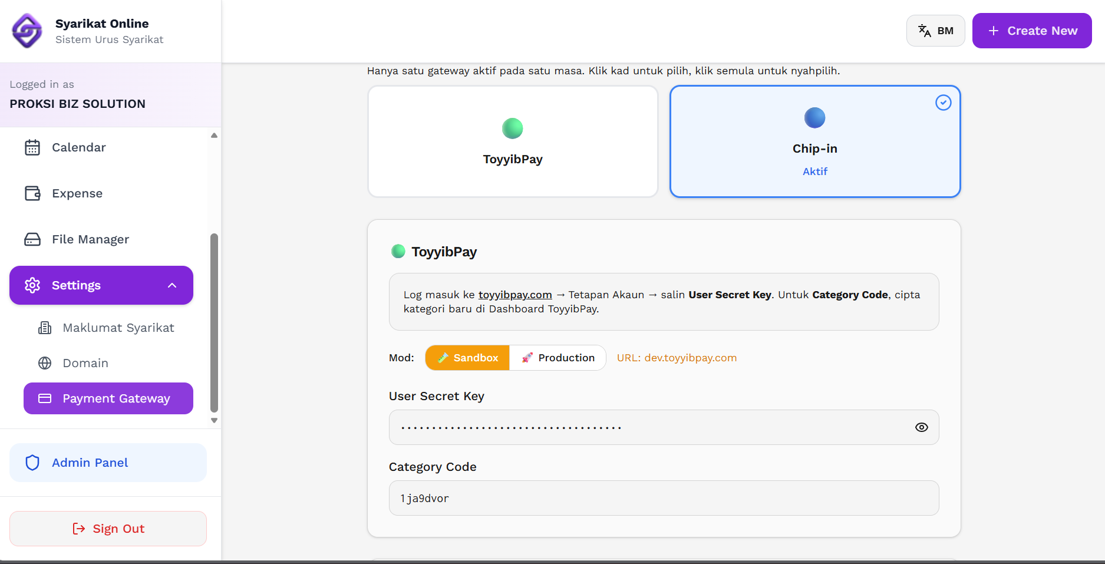Image resolution: width=1105 pixels, height=564 pixels.
Task: Click the Production rocket icon
Action: [527, 358]
